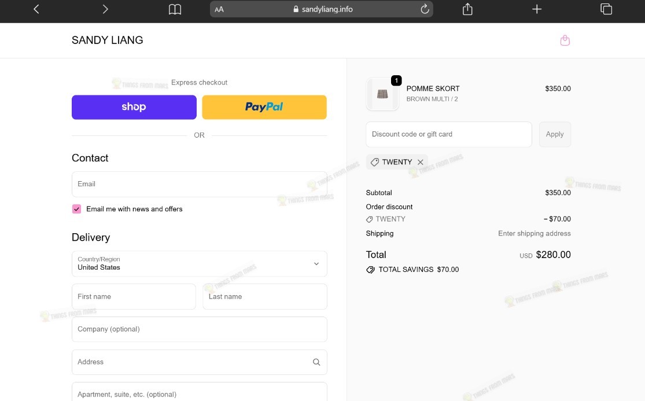This screenshot has width=645, height=401.
Task: Click the BROWN MULTI / 2 variant text
Action: (x=432, y=99)
